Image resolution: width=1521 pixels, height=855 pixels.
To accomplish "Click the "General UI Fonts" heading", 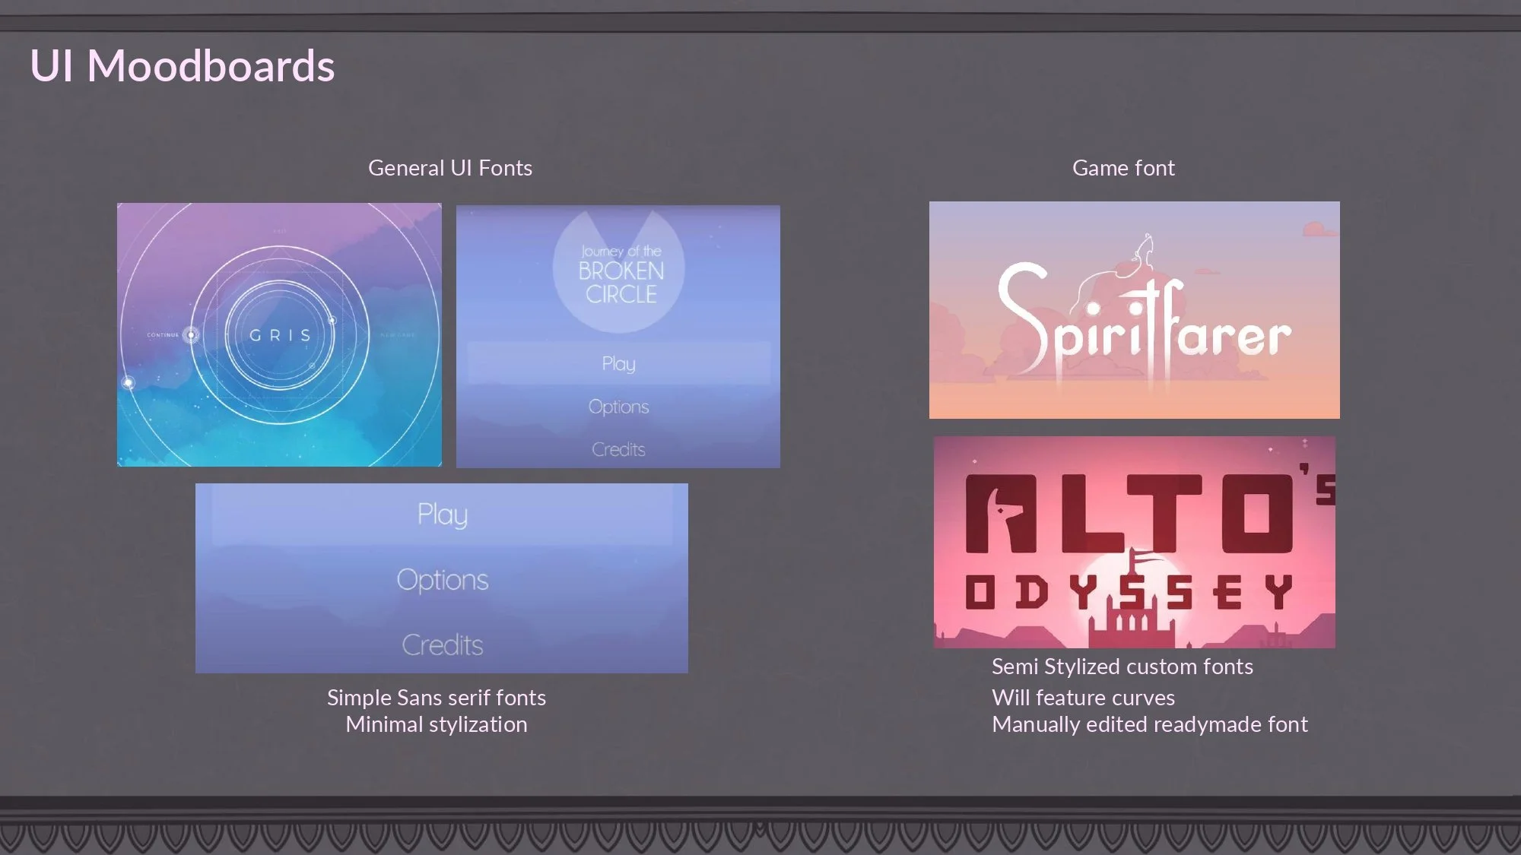I will 450,168.
